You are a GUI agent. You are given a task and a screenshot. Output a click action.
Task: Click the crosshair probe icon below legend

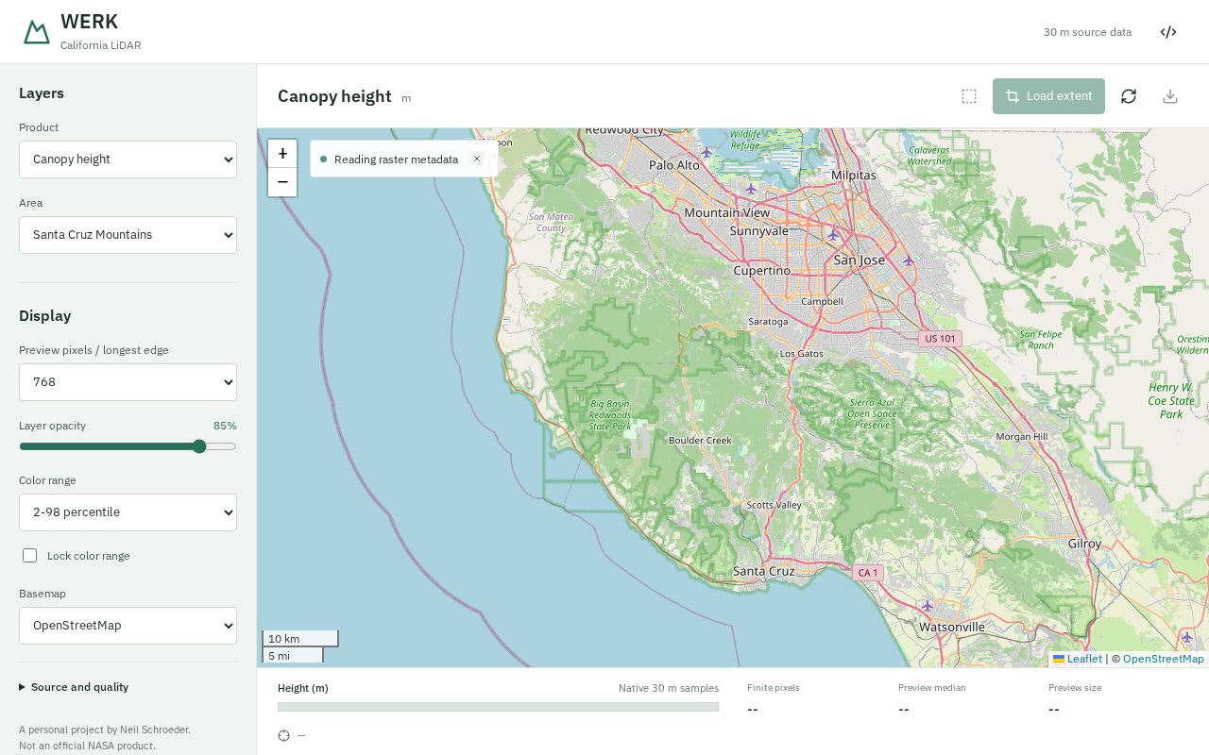pyautogui.click(x=283, y=735)
